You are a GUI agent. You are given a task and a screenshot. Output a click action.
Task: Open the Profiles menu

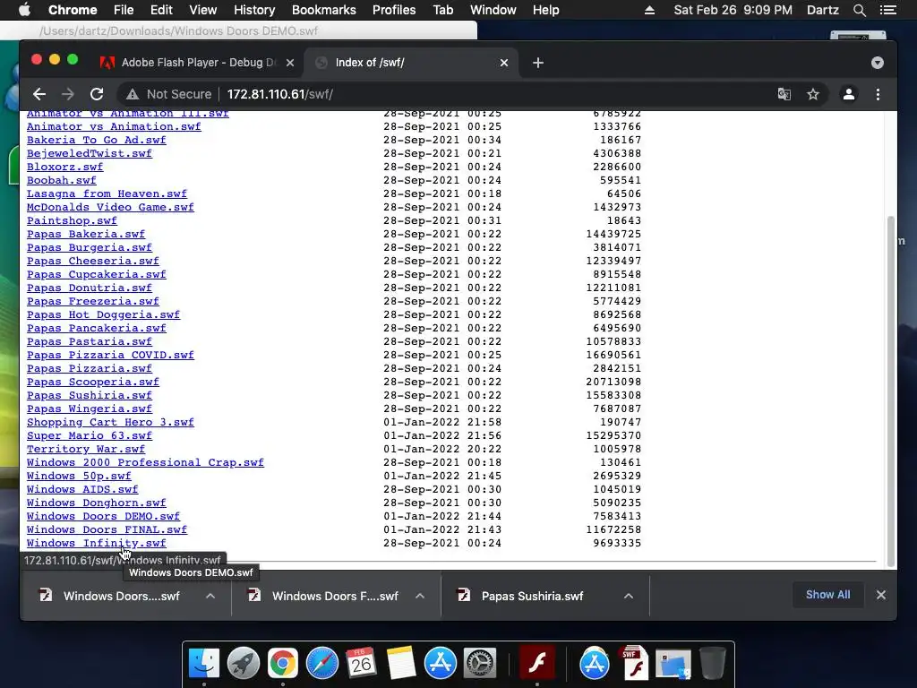tap(394, 10)
